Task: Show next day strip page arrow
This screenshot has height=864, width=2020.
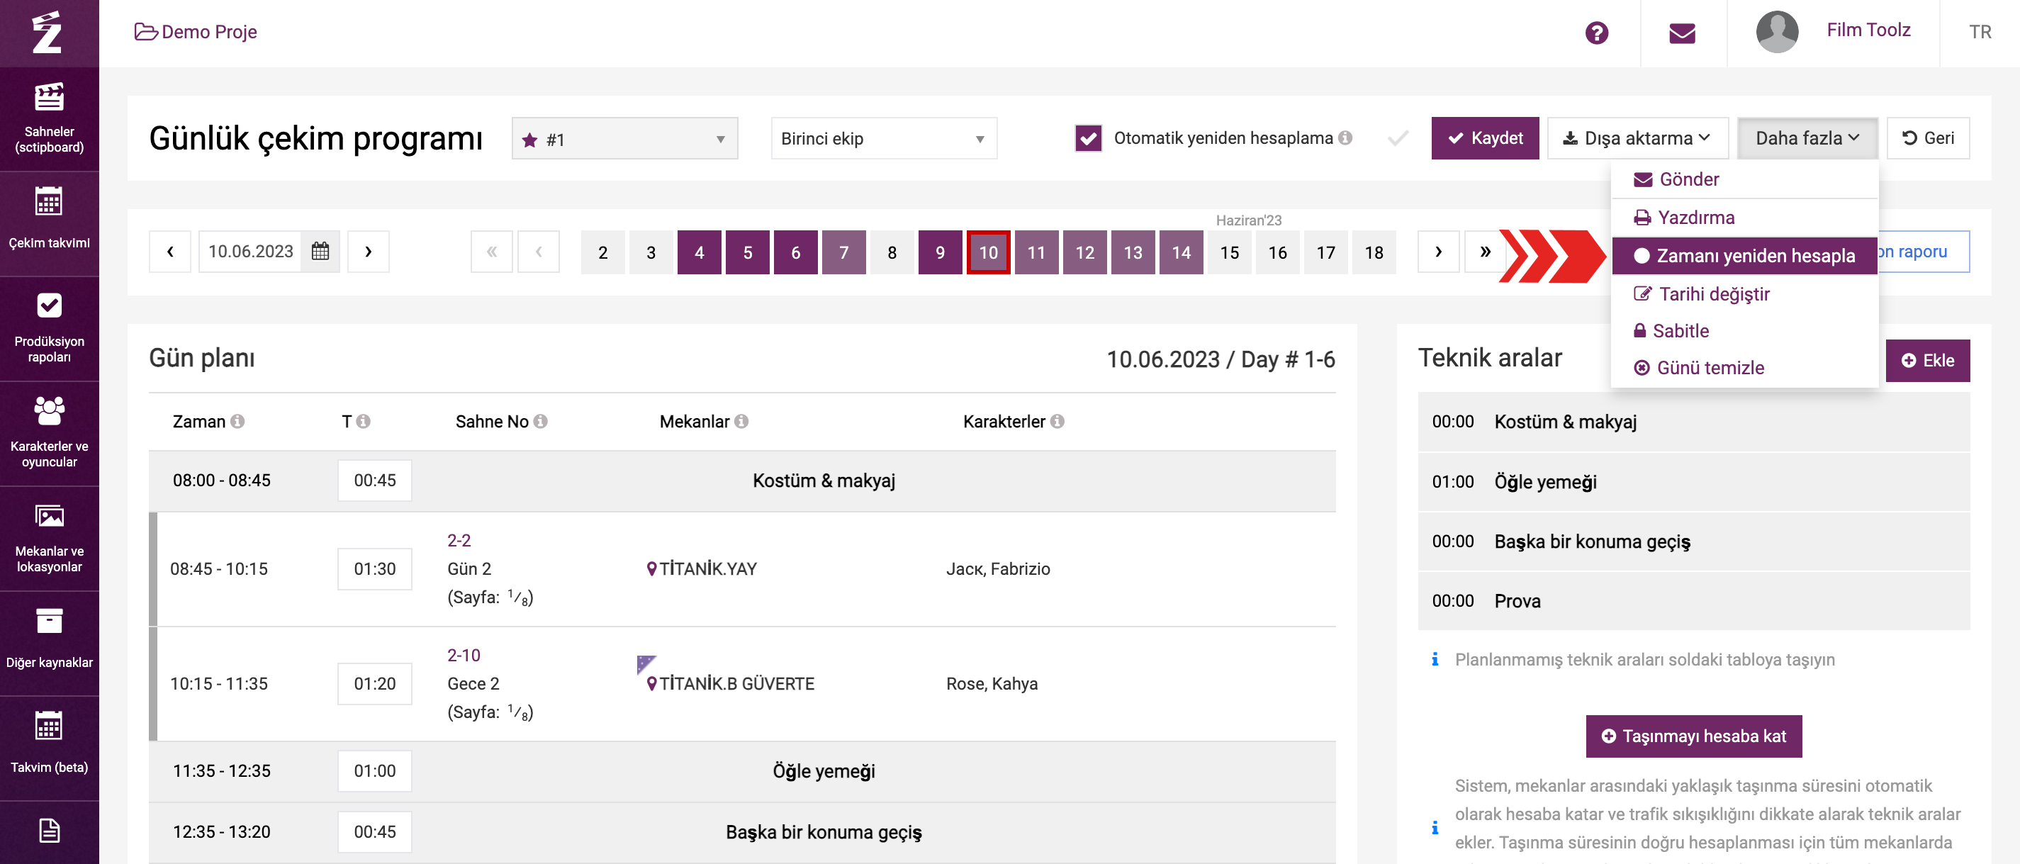Action: click(1437, 252)
